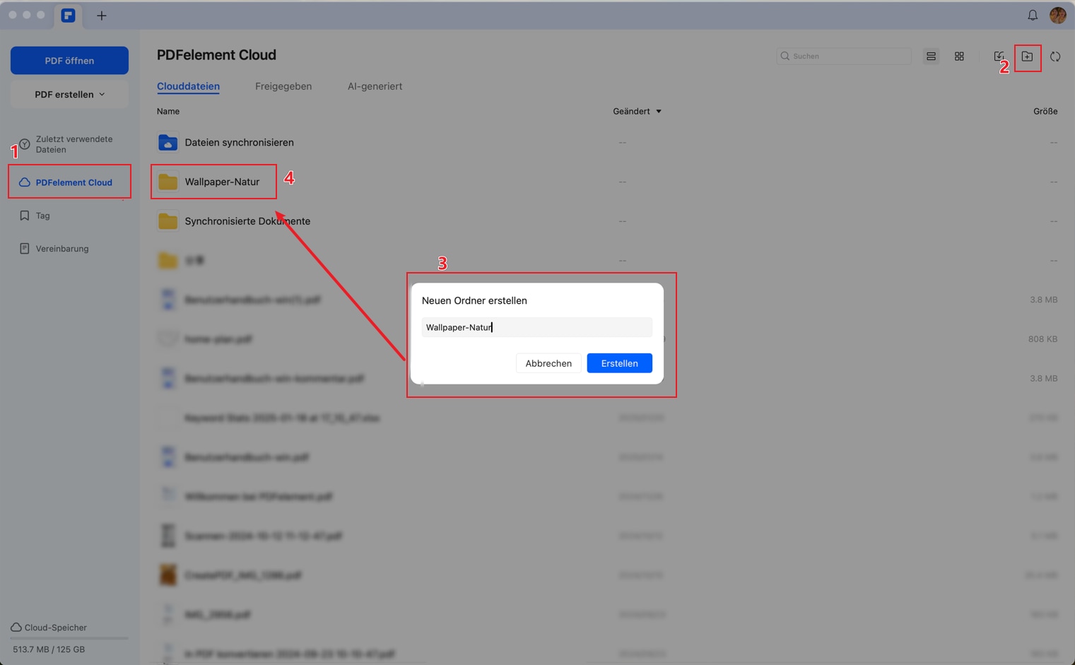Viewport: 1075px width, 665px height.
Task: Click the Synchronisierte Dokumente folder icon
Action: (x=168, y=221)
